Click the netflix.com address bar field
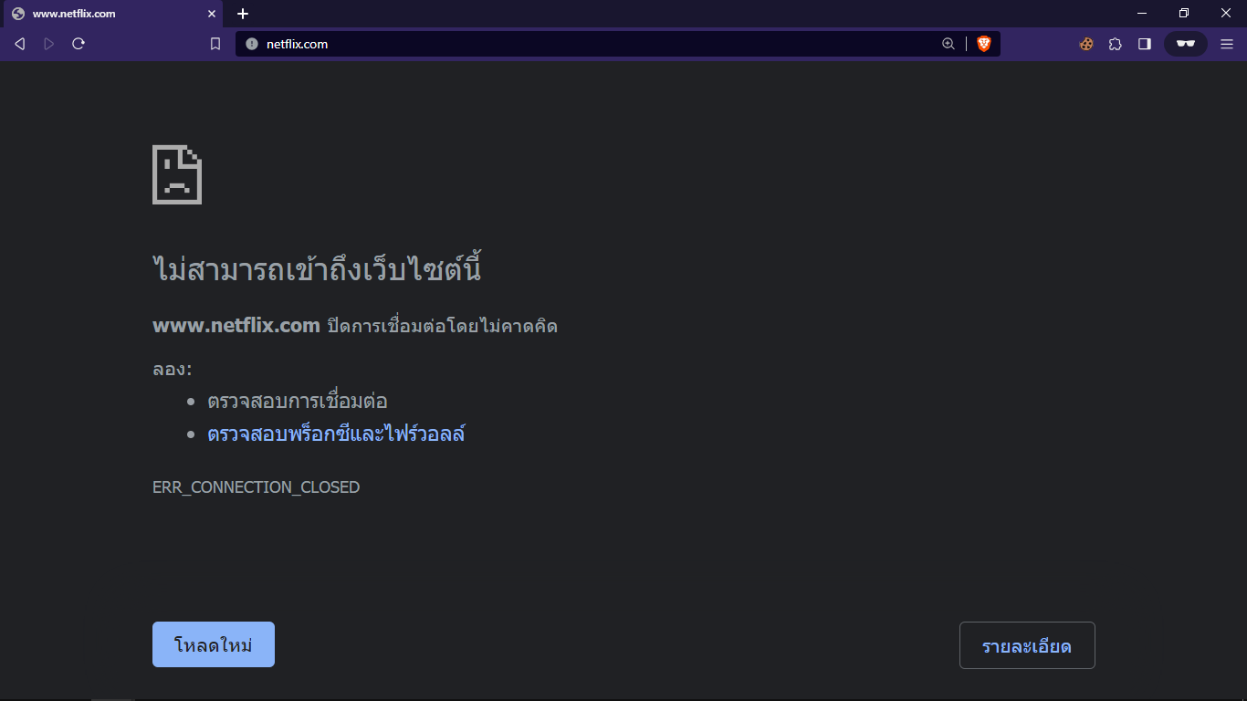The image size is (1247, 701). [617, 44]
